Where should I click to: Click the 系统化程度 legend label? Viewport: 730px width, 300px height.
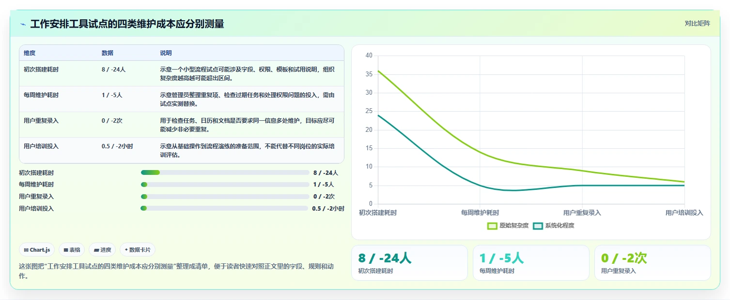click(559, 226)
